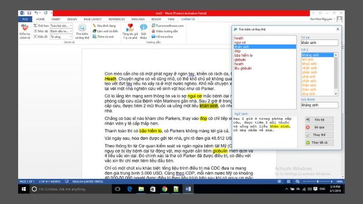Switch to the CHÍNH TẢ ribbon tab
Screen dimensions: 363x204
click(x=188, y=19)
